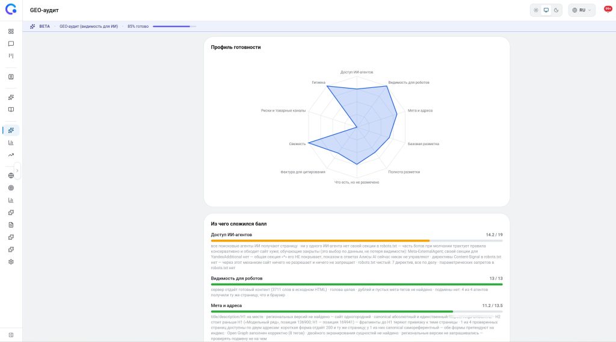Click the Видимость для роботов score row
This screenshot has width=616, height=342.
tap(357, 287)
